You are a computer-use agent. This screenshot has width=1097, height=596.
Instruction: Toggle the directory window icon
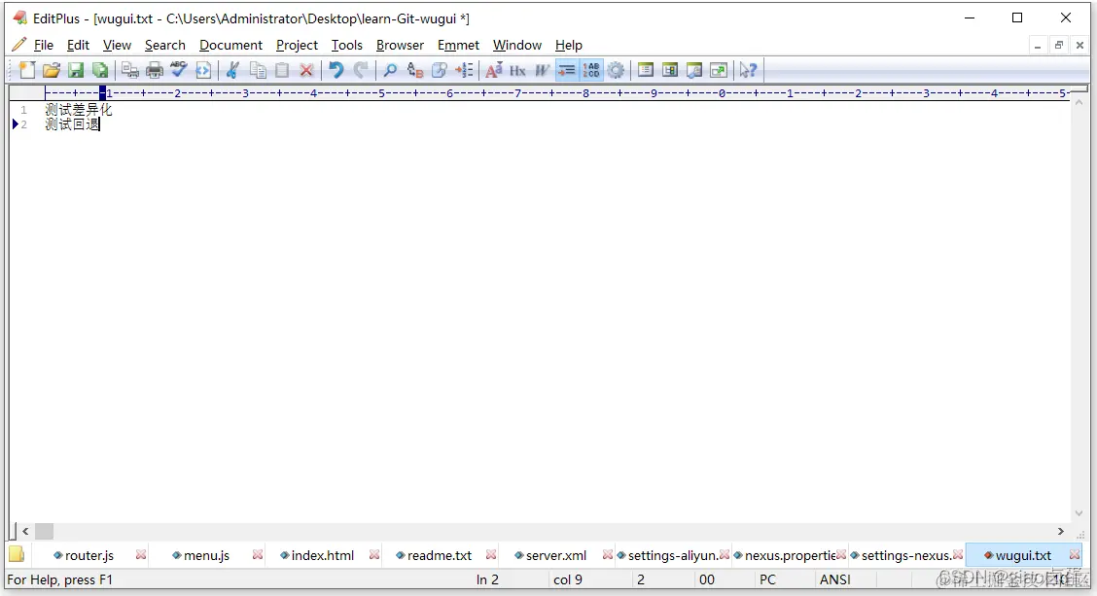(x=646, y=70)
